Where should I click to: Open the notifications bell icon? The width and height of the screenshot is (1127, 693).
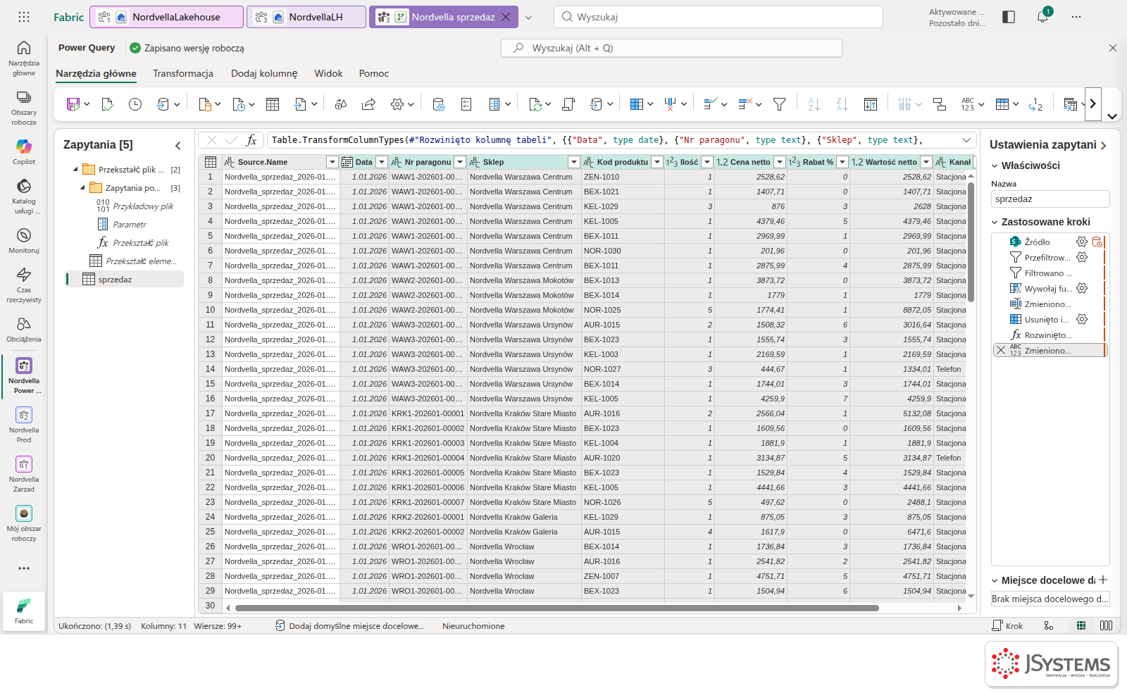(1042, 17)
